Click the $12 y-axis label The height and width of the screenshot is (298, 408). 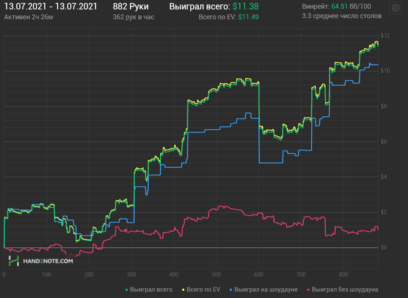[x=385, y=36]
